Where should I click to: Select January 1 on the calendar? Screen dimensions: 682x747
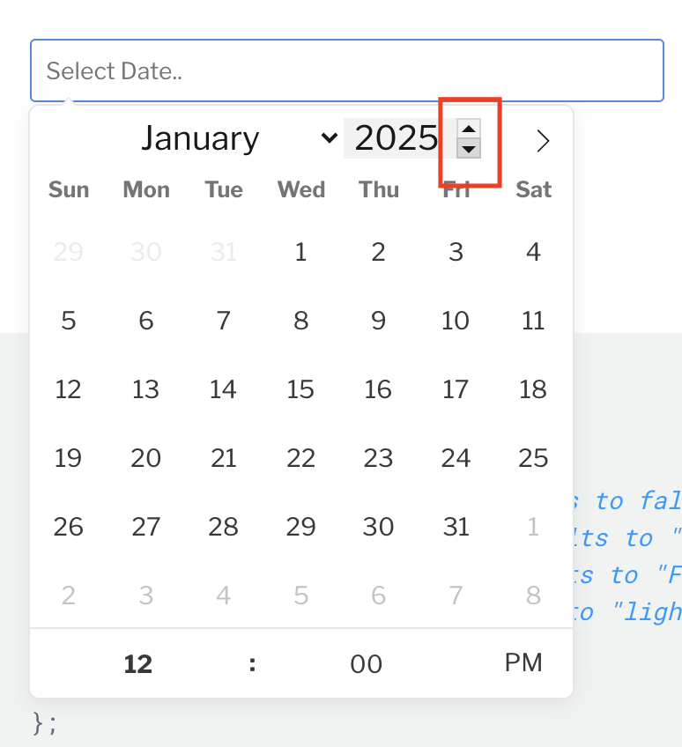[300, 252]
